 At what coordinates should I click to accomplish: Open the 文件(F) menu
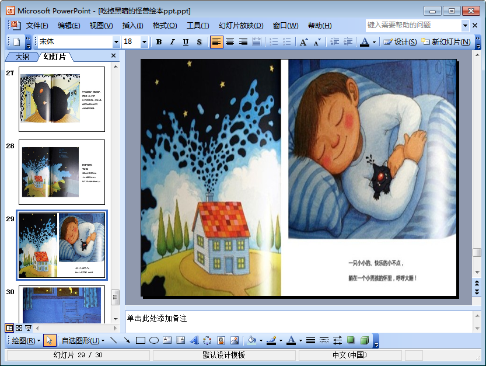37,26
